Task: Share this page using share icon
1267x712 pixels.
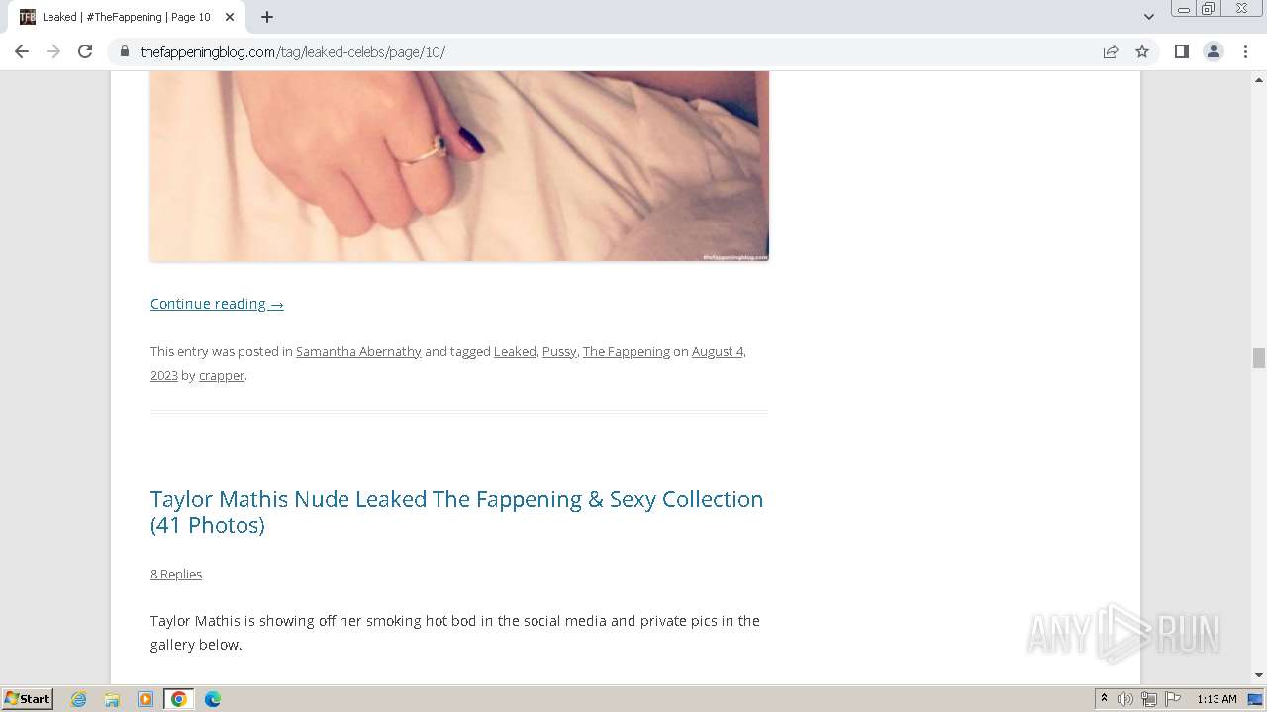Action: (x=1111, y=51)
